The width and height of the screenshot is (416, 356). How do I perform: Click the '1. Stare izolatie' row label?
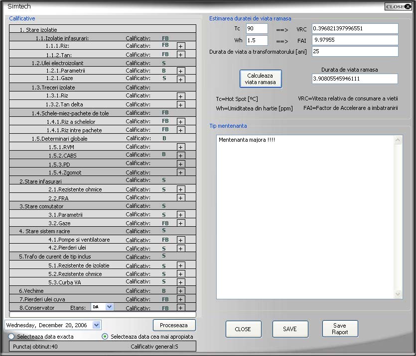click(x=38, y=30)
